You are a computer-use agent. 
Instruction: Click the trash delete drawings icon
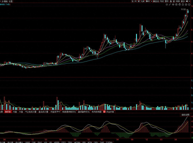176,4
